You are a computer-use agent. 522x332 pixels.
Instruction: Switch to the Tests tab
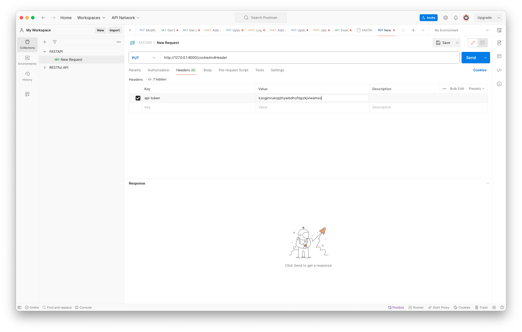(x=260, y=70)
